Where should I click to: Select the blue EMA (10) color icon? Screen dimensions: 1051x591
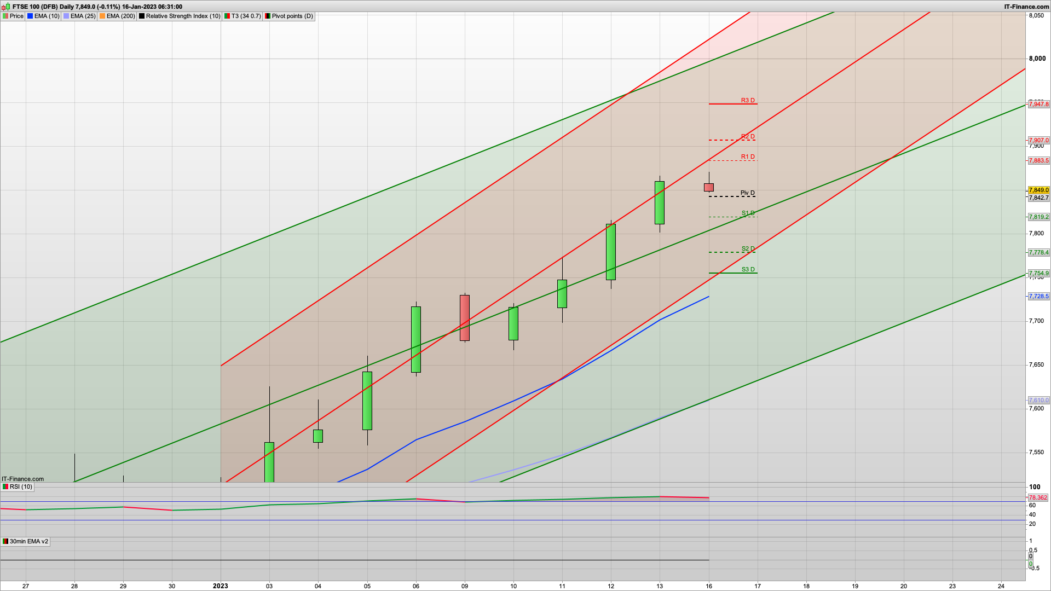(x=30, y=16)
